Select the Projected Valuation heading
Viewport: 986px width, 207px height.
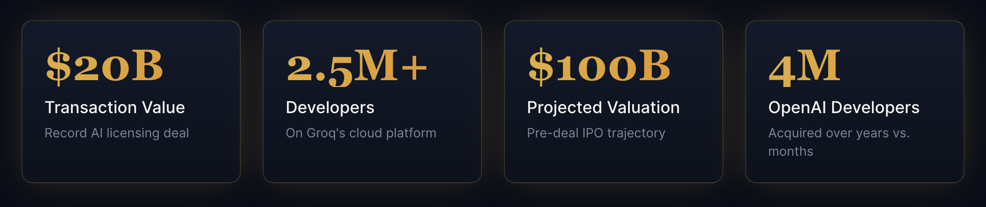click(603, 108)
